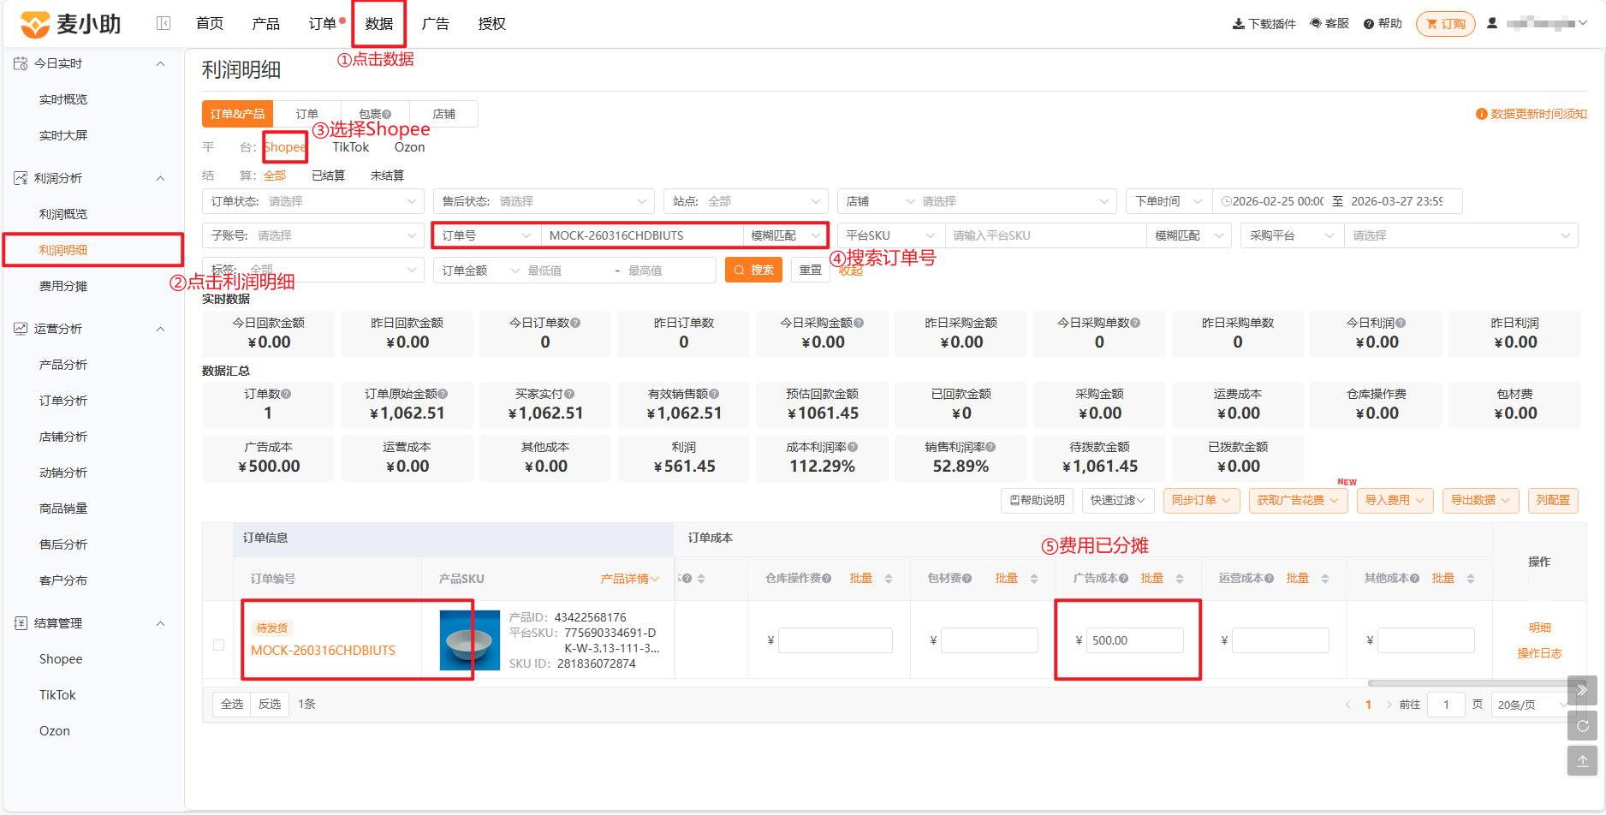Screen dimensions: 1606x815
Task: Open the 首页 top menu
Action: coord(210,23)
